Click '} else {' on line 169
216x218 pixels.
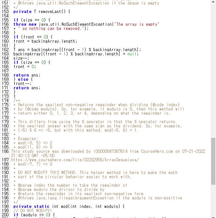[x=23, y=80]
